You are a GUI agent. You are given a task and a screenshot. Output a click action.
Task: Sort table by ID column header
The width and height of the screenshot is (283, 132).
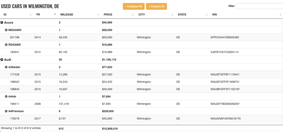click(5, 15)
